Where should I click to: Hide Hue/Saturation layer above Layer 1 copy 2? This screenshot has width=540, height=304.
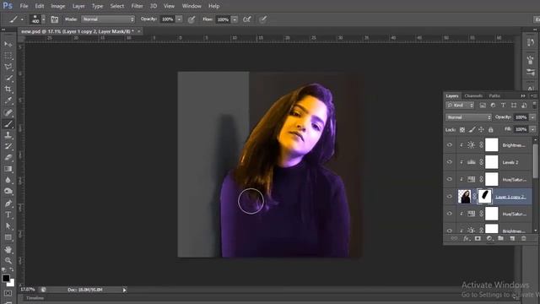(x=450, y=179)
